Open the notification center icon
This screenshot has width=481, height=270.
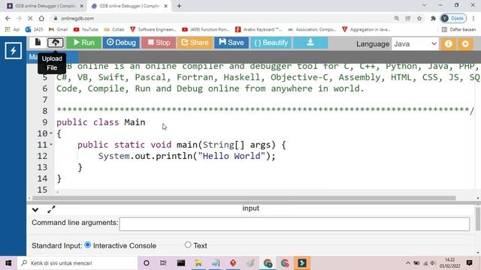pyautogui.click(x=469, y=263)
